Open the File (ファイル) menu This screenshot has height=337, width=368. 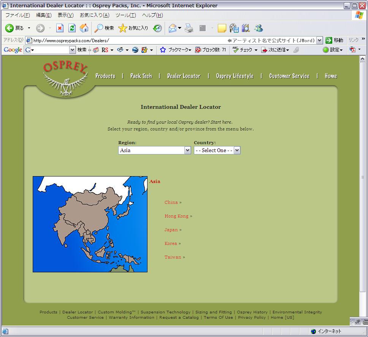[x=17, y=15]
